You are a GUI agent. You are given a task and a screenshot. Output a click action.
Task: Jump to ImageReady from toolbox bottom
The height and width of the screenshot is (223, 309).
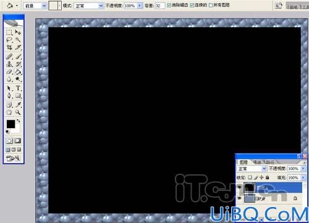point(14,158)
